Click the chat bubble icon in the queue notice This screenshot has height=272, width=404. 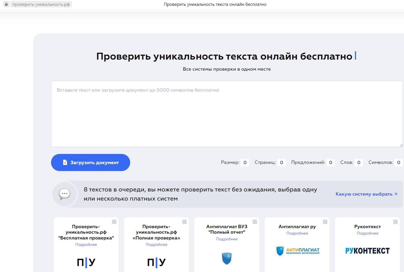pos(65,194)
